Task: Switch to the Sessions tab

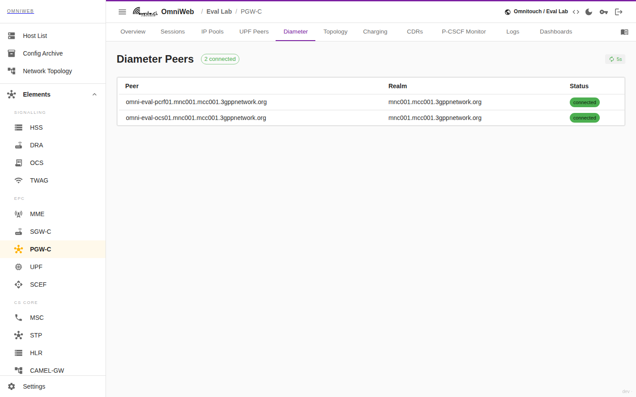Action: click(173, 32)
